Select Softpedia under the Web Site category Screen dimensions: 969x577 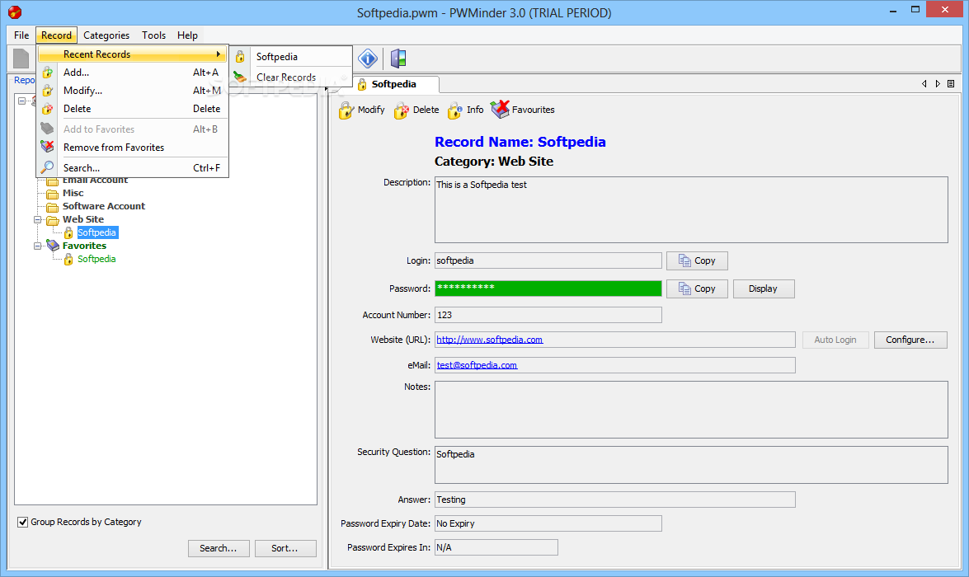[x=97, y=233]
